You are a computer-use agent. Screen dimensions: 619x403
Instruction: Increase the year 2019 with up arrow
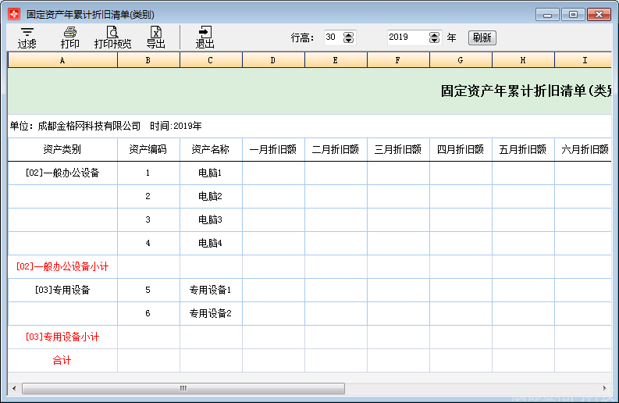click(434, 34)
